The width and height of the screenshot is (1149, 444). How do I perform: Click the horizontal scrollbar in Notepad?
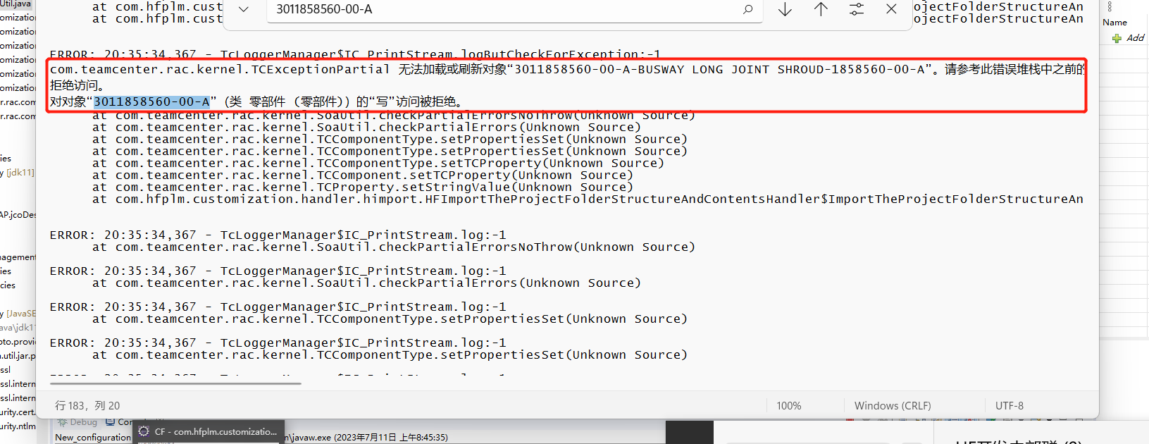[175, 383]
